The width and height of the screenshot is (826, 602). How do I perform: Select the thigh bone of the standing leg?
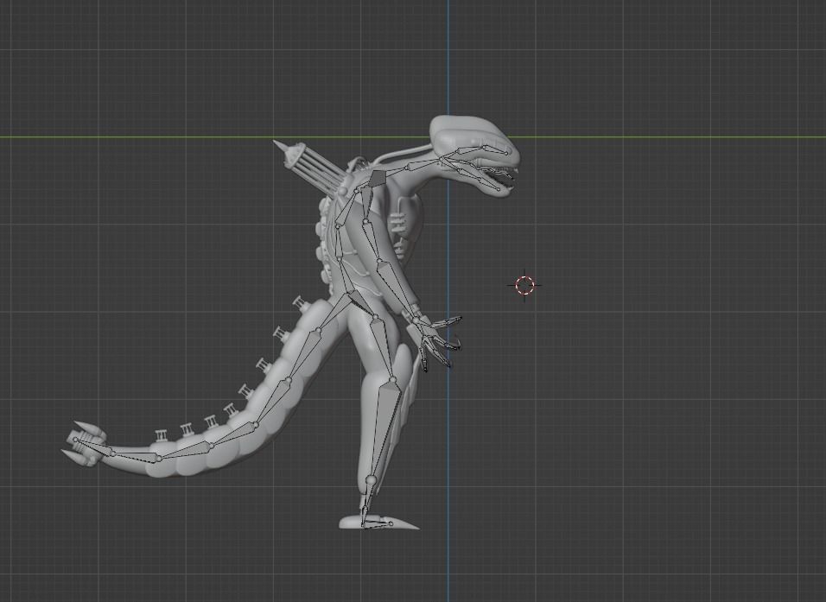click(383, 348)
